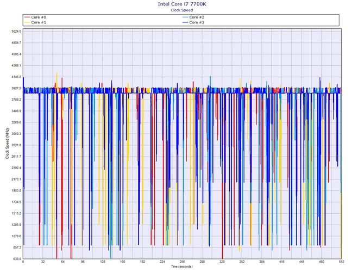Click the 857.3 y-axis value
Screen dimensions: 364x273
17,247
